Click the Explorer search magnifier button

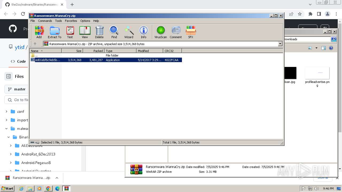[334, 39]
